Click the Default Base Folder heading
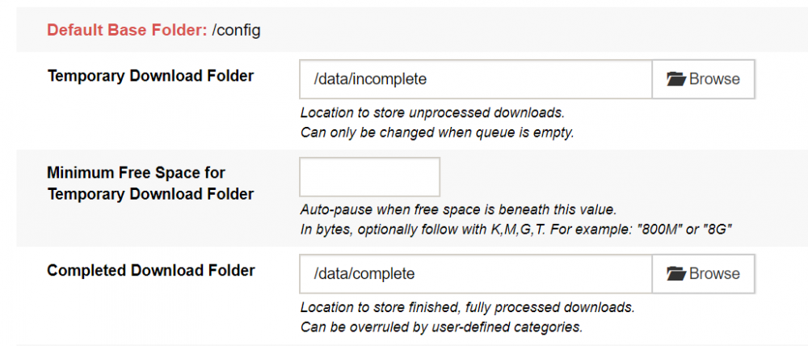This screenshot has width=808, height=346. click(x=127, y=31)
